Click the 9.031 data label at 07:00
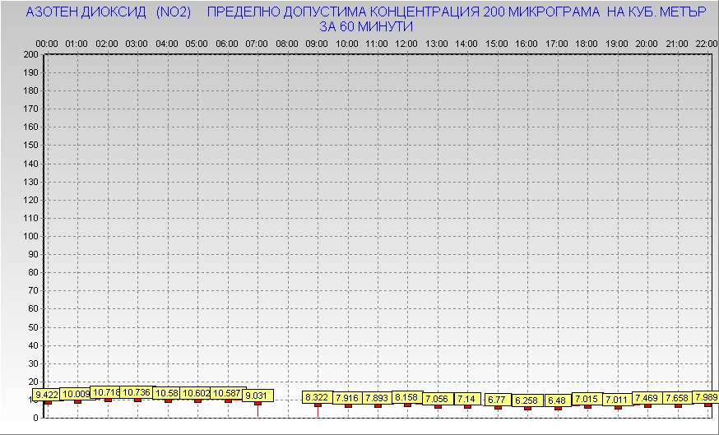The height and width of the screenshot is (435, 719). pos(257,396)
